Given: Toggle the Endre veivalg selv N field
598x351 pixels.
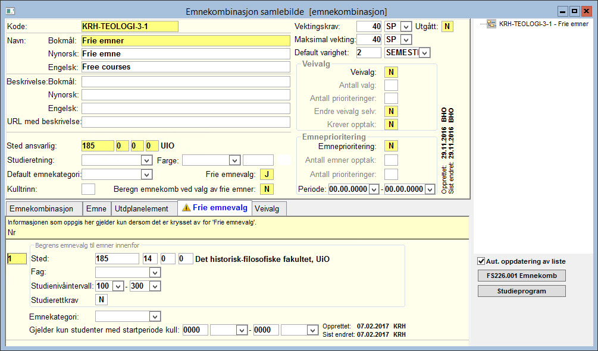Looking at the screenshot, I should point(391,111).
